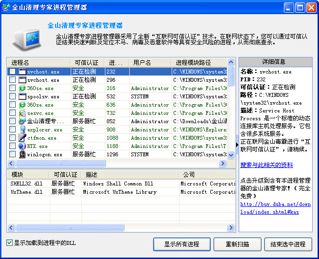Check the RTX.exe checkbox

tap(13, 146)
